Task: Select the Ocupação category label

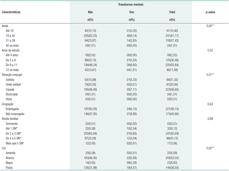Action: pos(8,104)
